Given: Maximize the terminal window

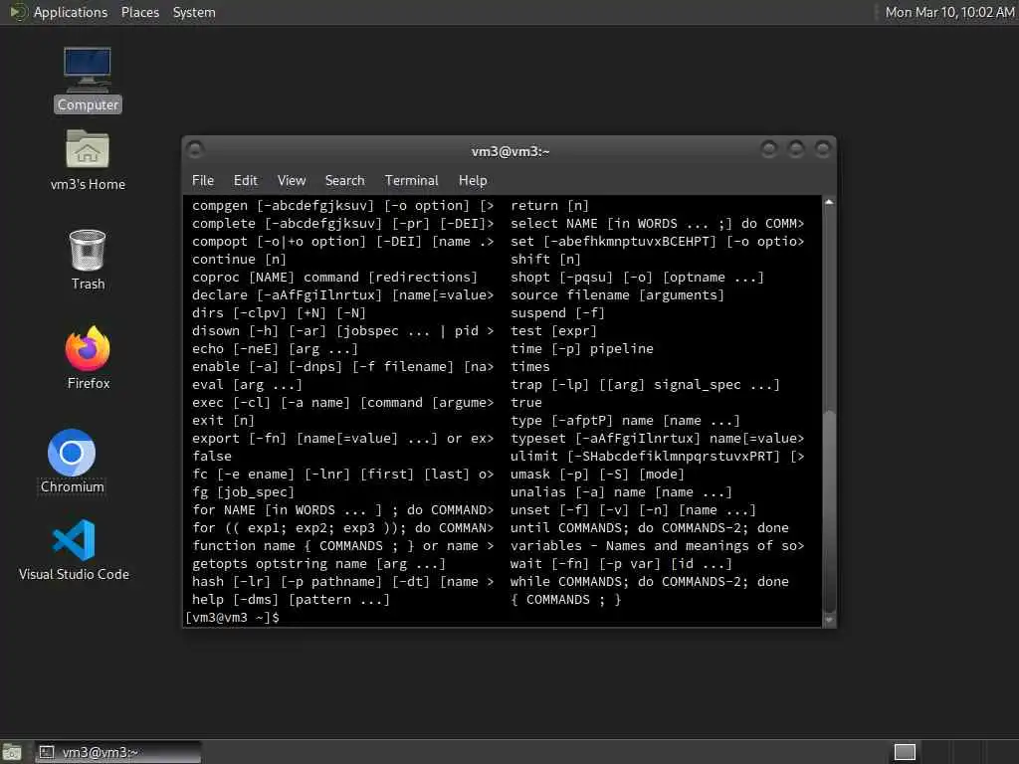Looking at the screenshot, I should [x=795, y=150].
